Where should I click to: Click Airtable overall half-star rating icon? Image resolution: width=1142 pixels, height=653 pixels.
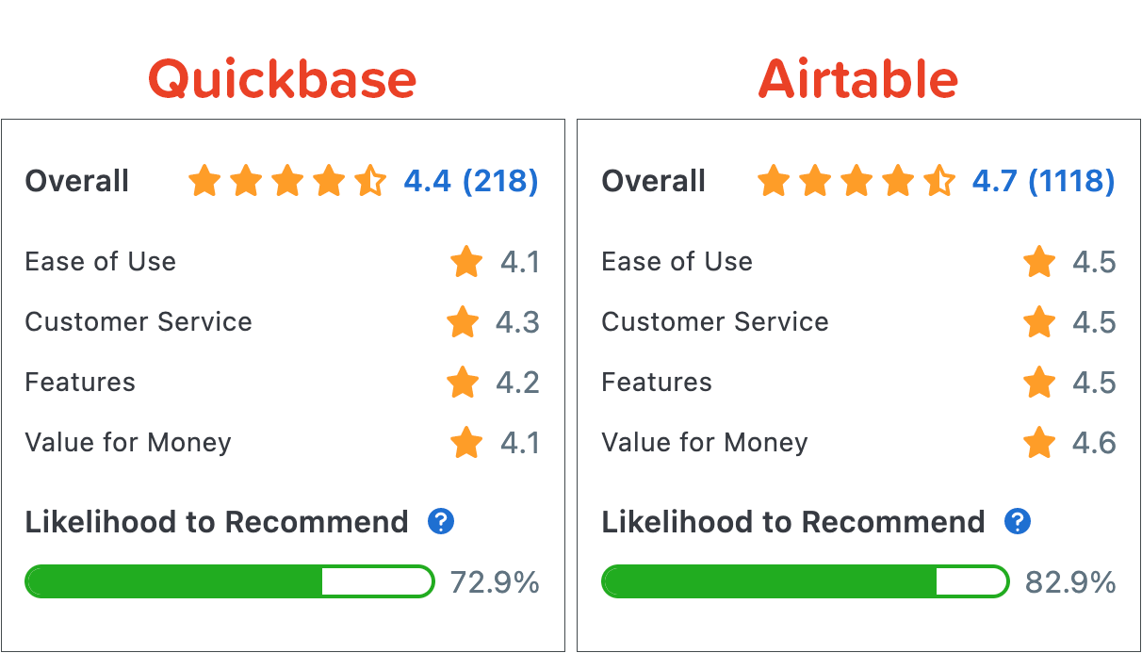(939, 181)
